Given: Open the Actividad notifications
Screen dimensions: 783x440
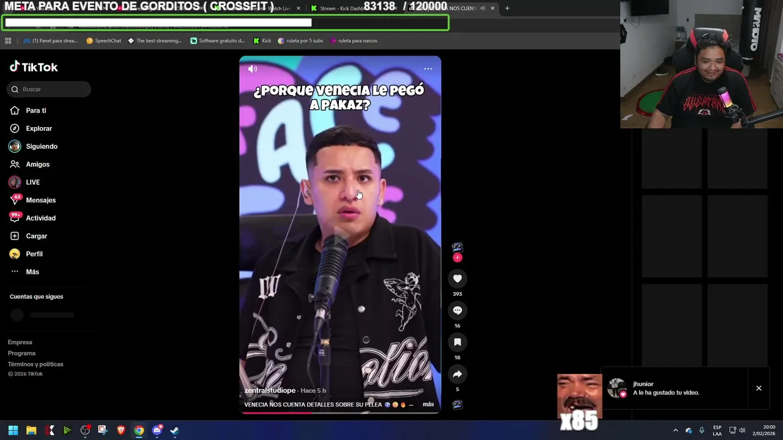Looking at the screenshot, I should (40, 218).
